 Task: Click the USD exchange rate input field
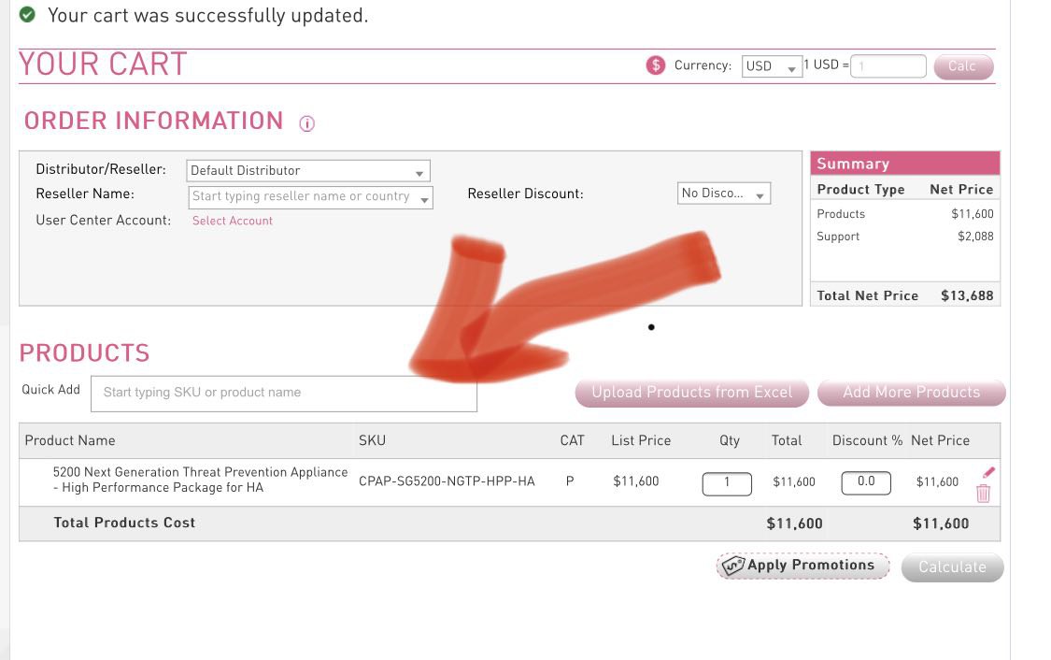(888, 65)
